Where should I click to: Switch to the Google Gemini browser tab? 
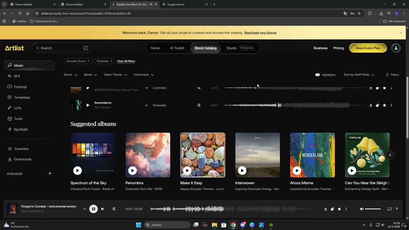185,4
